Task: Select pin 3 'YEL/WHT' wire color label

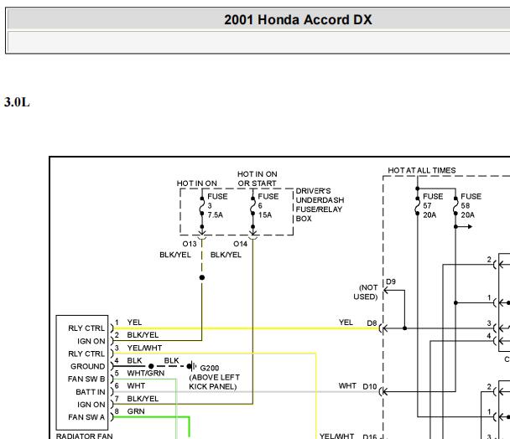Action: pyautogui.click(x=144, y=348)
